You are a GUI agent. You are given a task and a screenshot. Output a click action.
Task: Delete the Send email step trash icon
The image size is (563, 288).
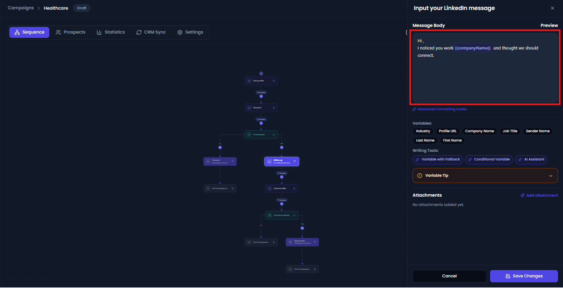pyautogui.click(x=315, y=241)
